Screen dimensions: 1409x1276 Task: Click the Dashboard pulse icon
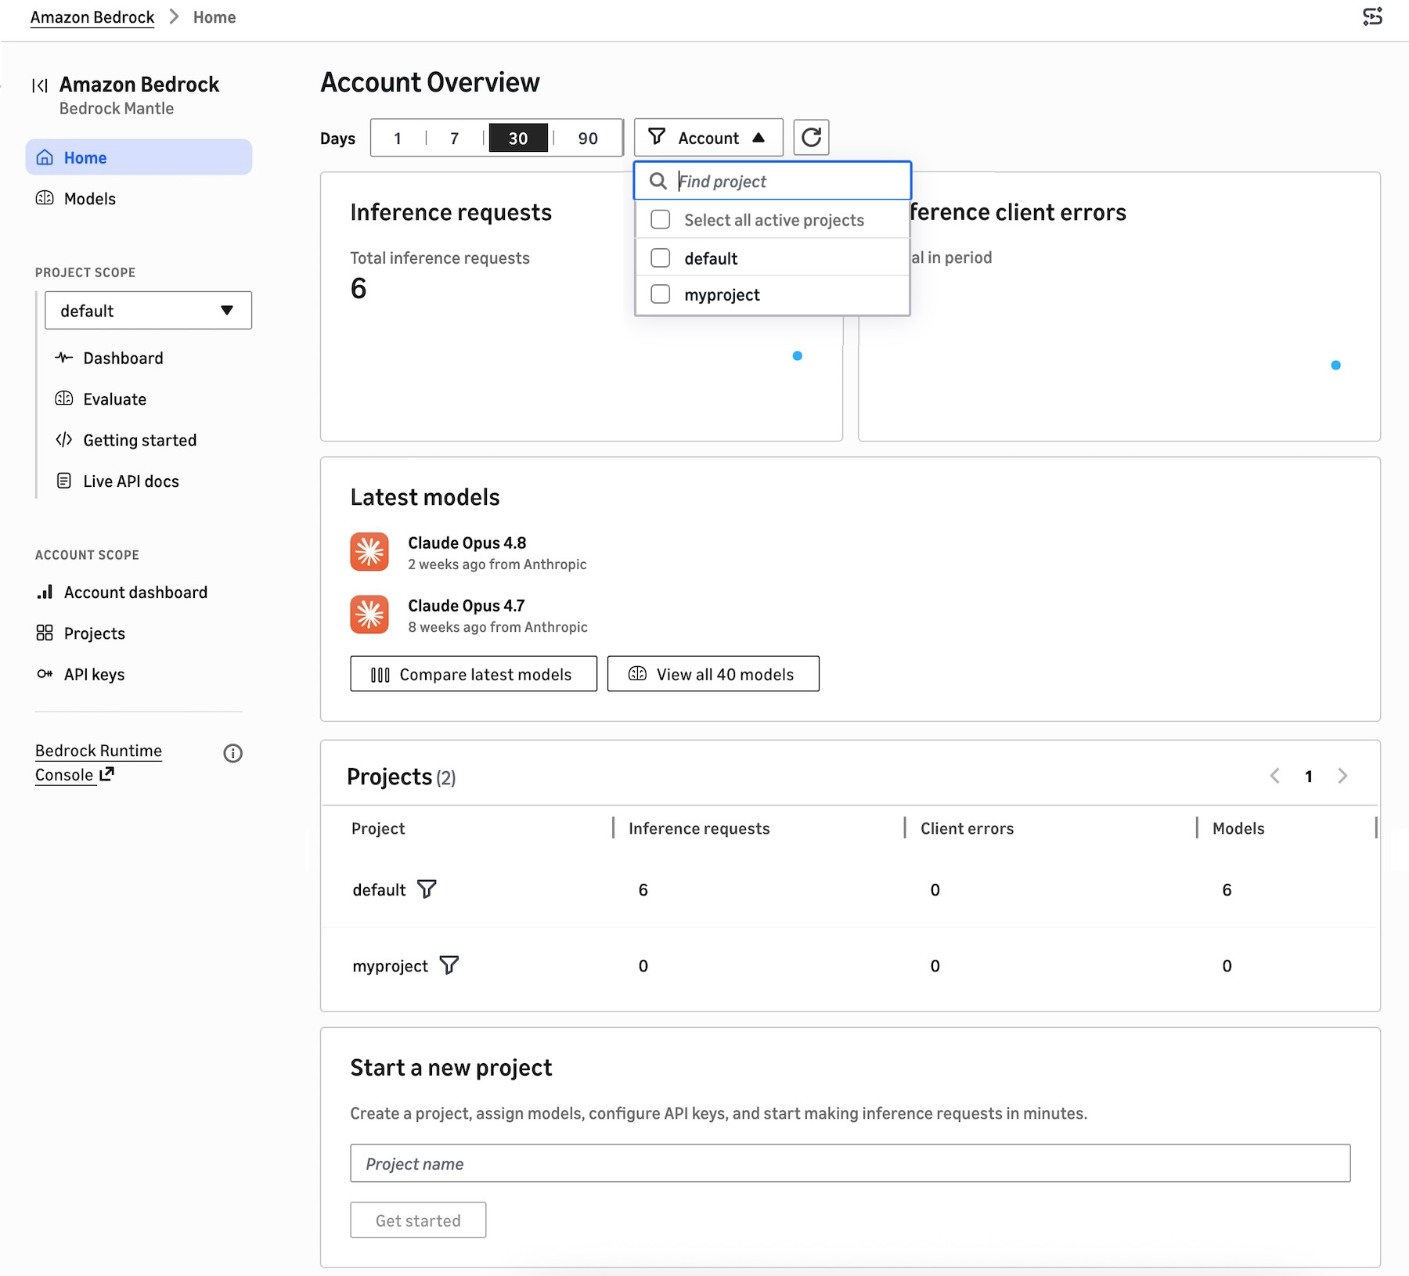coord(64,358)
